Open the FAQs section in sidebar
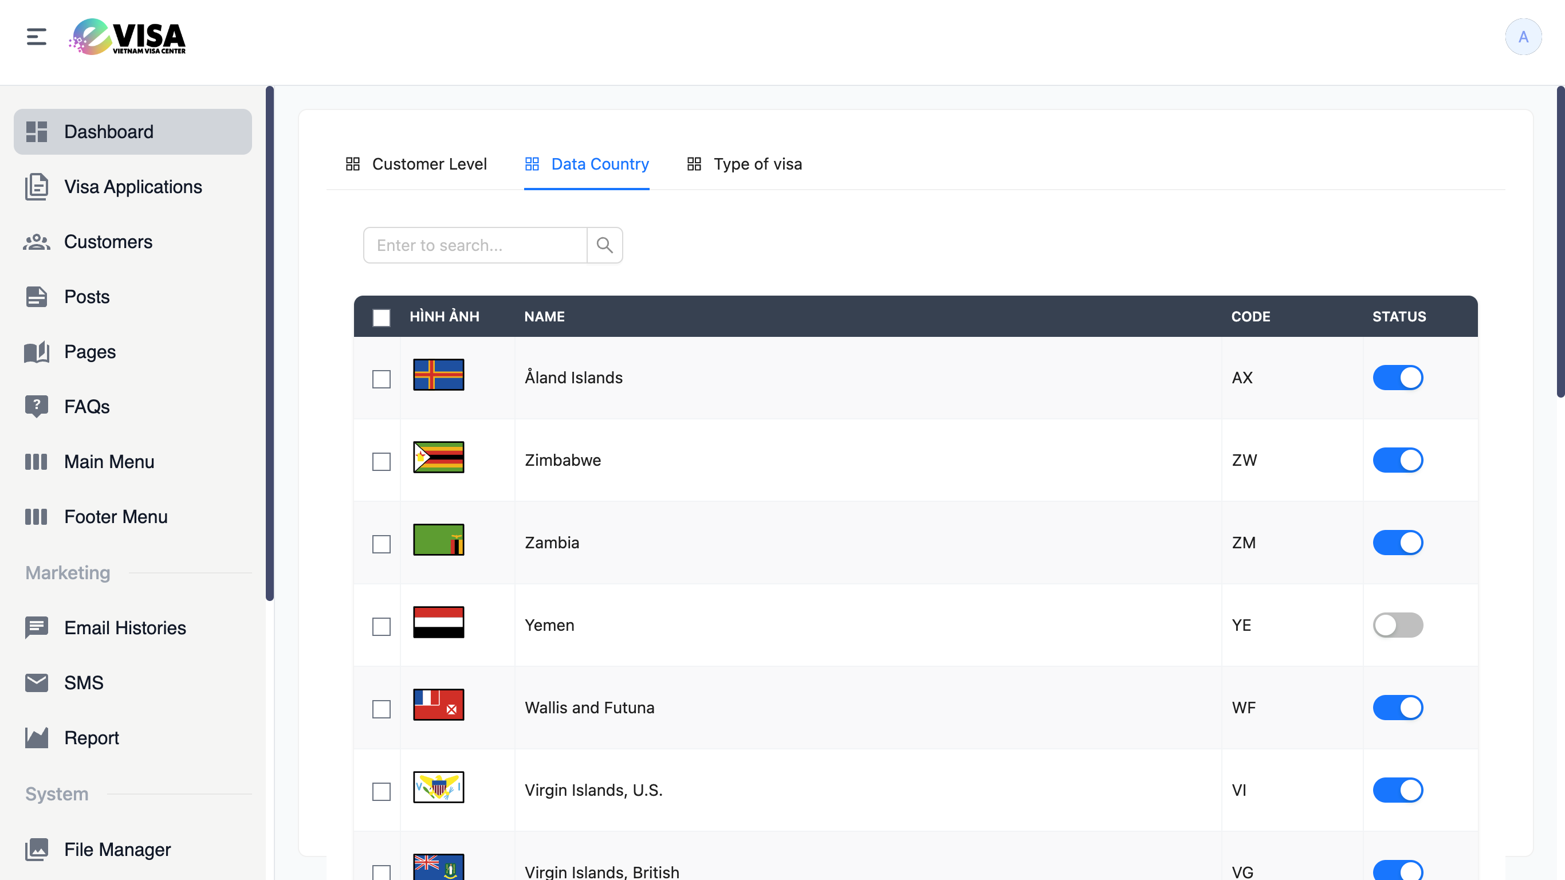Image resolution: width=1565 pixels, height=880 pixels. pyautogui.click(x=86, y=407)
